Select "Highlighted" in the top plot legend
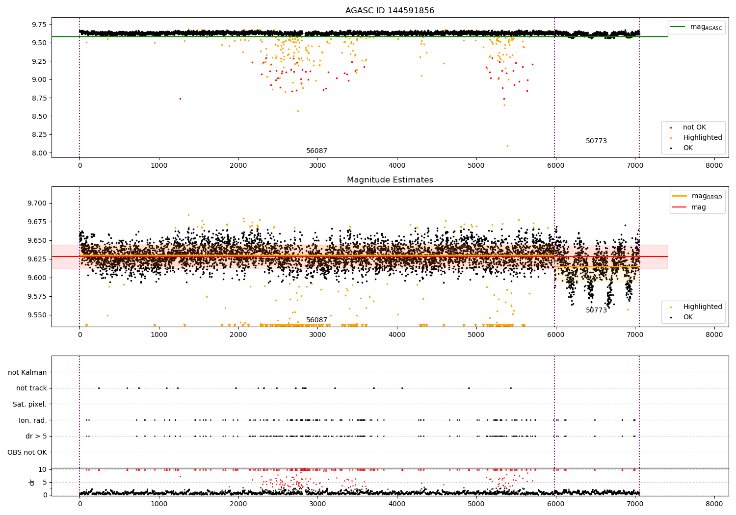This screenshot has height=515, width=736. 703,138
